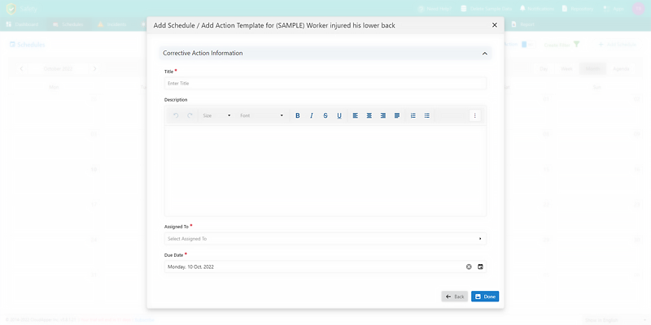651x325 pixels.
Task: Collapse the Corrective Action Information section
Action: 485,53
